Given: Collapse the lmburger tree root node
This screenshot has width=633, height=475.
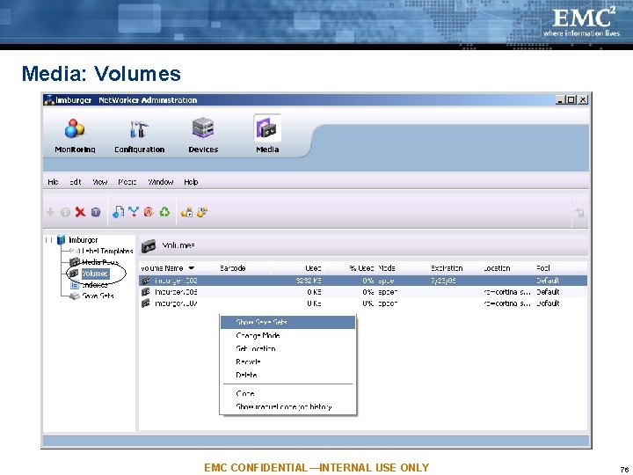Looking at the screenshot, I should [x=48, y=240].
